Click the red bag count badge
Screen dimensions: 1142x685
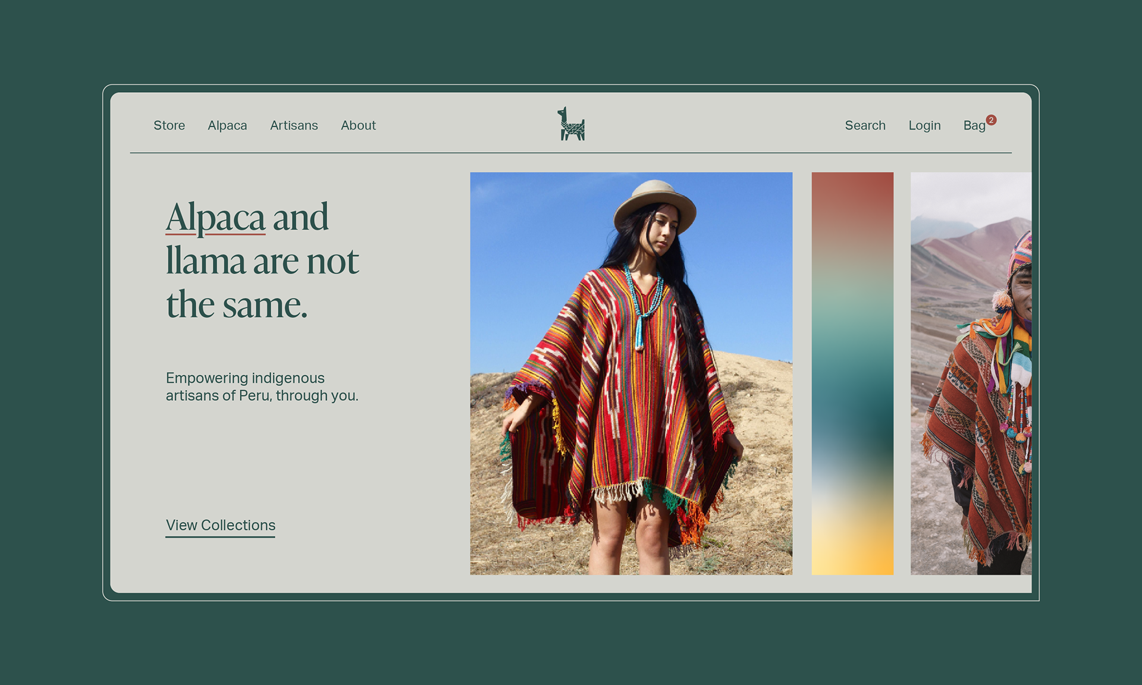(x=991, y=120)
